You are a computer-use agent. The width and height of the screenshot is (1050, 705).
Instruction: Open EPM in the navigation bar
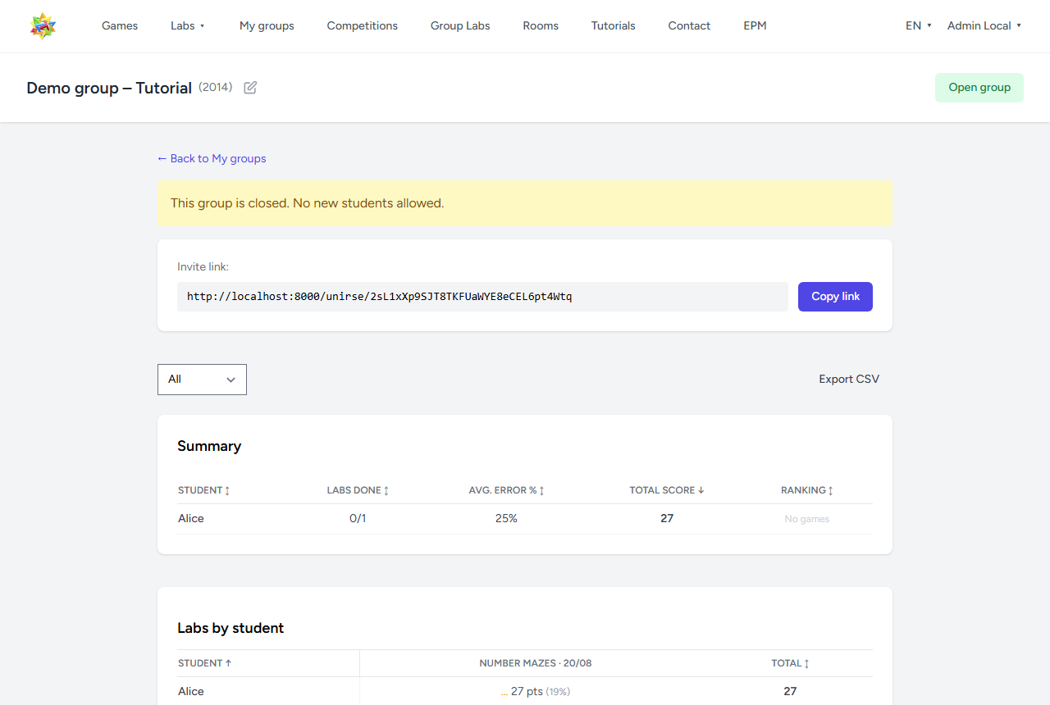755,26
